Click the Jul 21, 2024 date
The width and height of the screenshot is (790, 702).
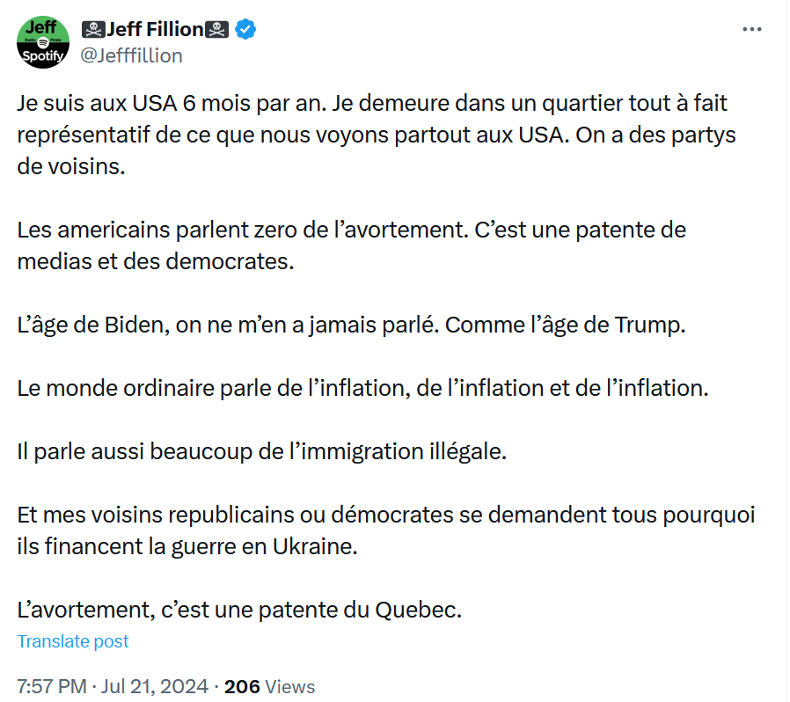[x=155, y=686]
